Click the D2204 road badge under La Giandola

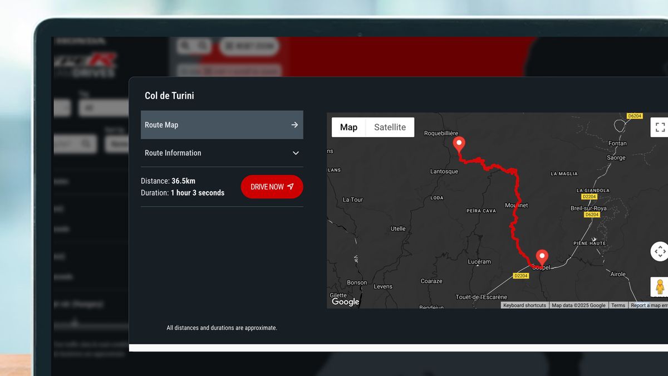(x=589, y=197)
